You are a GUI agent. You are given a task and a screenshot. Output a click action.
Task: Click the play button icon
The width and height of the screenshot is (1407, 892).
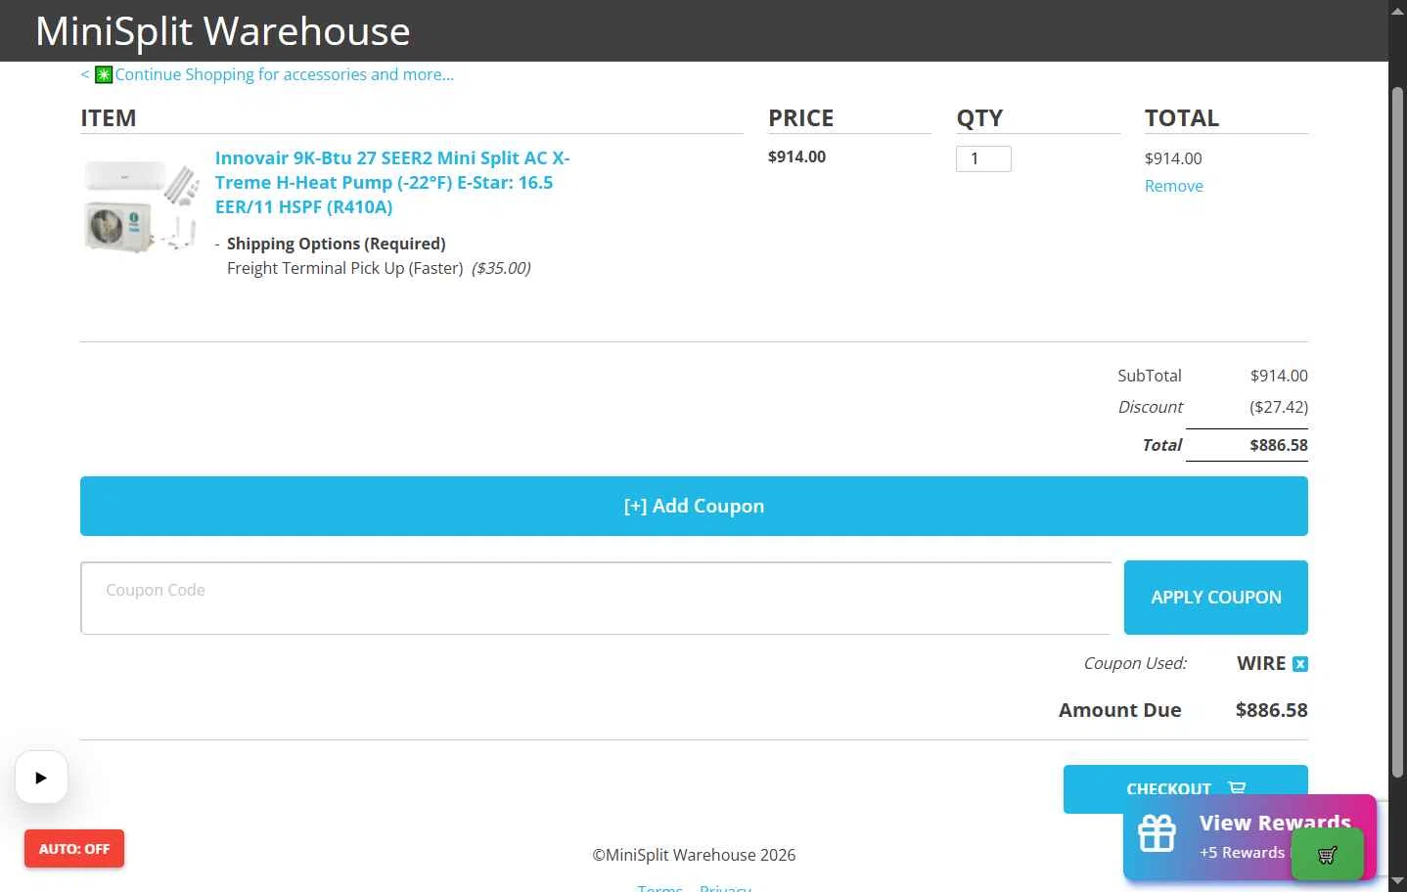[x=41, y=778]
